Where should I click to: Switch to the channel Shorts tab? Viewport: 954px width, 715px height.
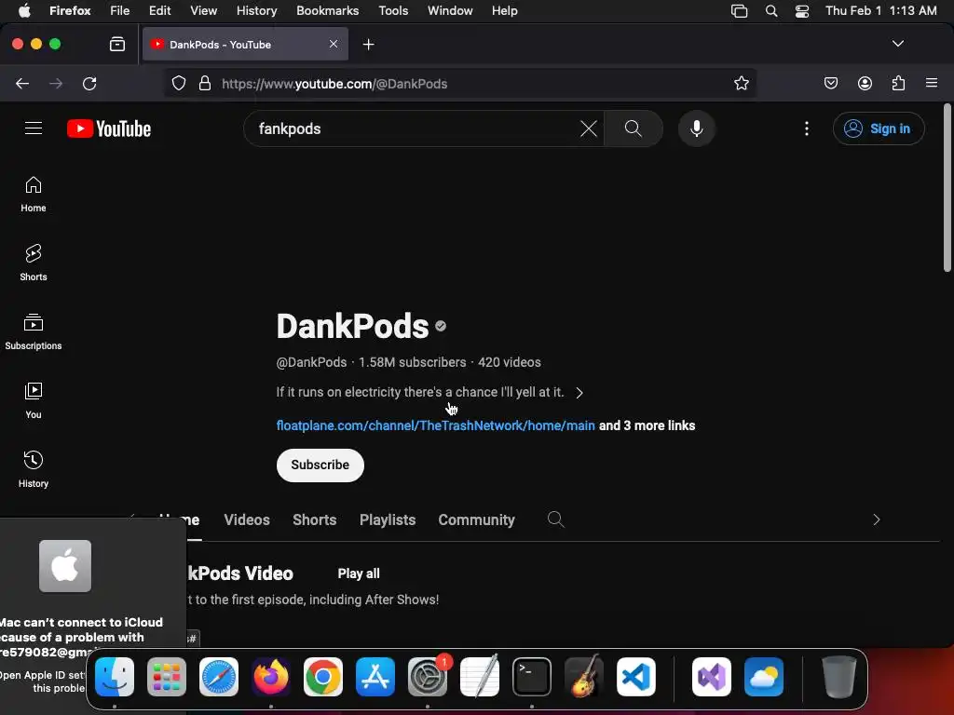tap(315, 519)
